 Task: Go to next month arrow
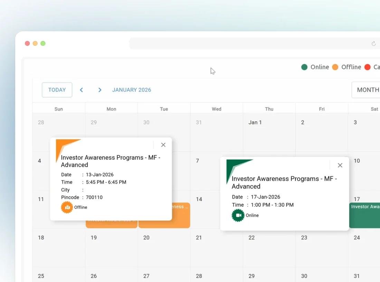pyautogui.click(x=100, y=90)
